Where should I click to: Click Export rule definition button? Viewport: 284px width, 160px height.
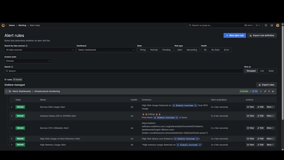point(262,36)
